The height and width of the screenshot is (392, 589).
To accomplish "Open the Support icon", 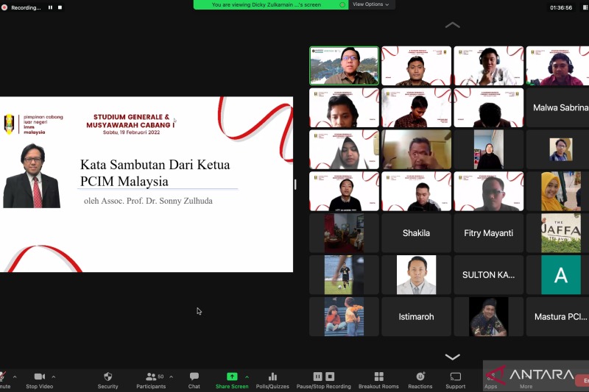I will 455,377.
